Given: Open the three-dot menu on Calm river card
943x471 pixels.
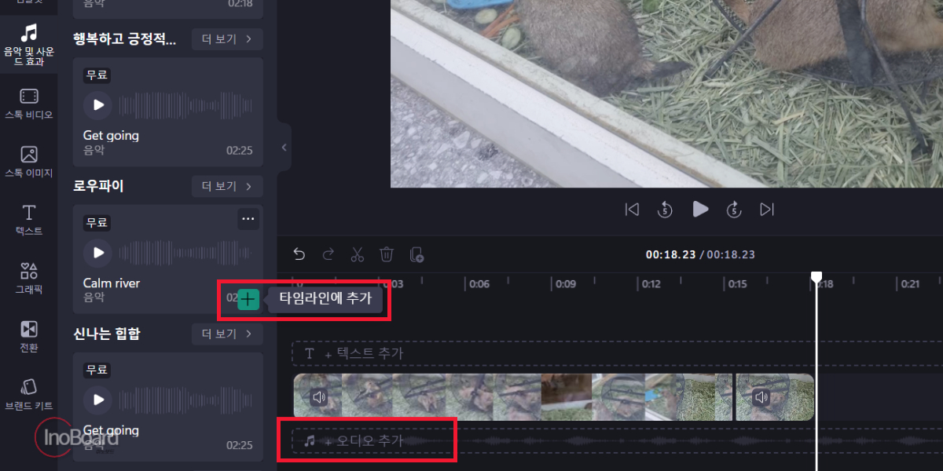Looking at the screenshot, I should 248,219.
